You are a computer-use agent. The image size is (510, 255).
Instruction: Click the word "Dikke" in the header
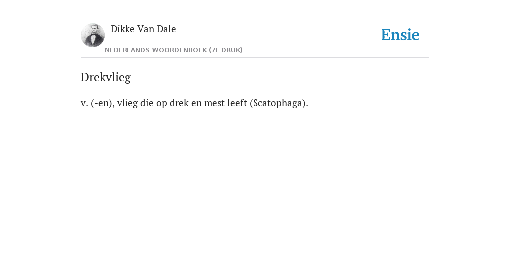(123, 29)
